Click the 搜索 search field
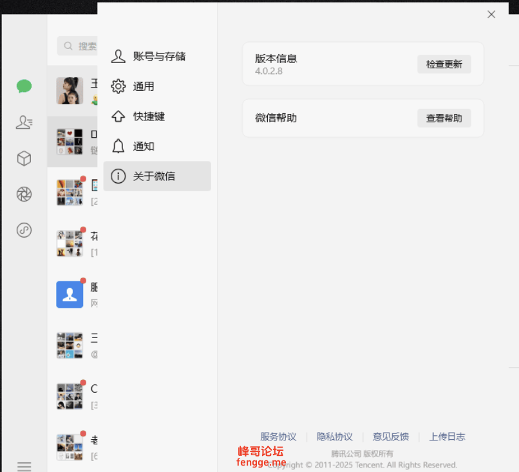519x472 pixels. tap(77, 46)
